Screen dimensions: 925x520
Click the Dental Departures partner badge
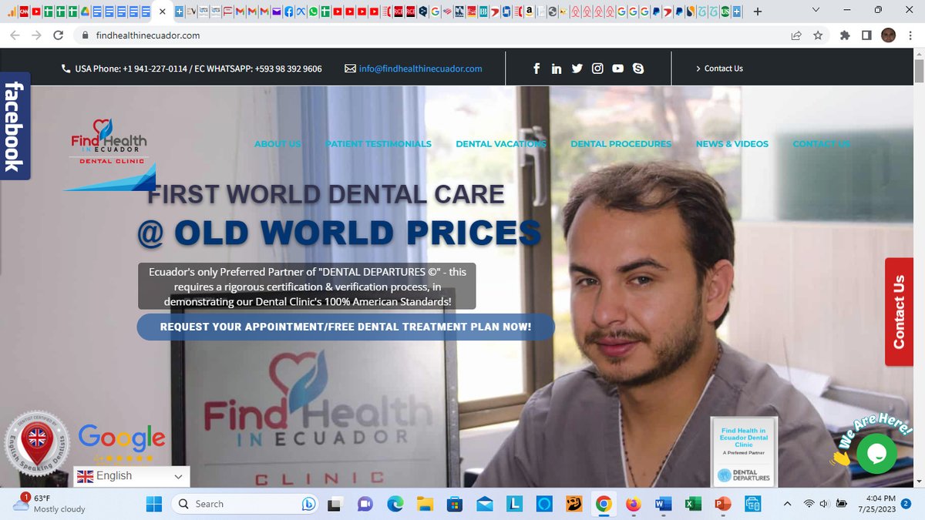[744, 452]
